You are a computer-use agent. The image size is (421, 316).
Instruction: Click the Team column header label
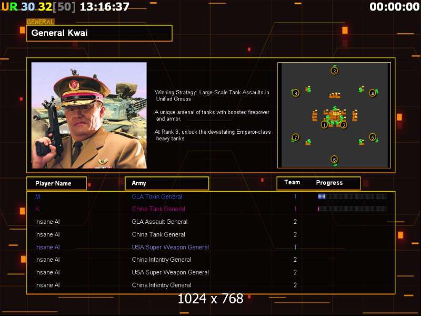[x=292, y=182]
